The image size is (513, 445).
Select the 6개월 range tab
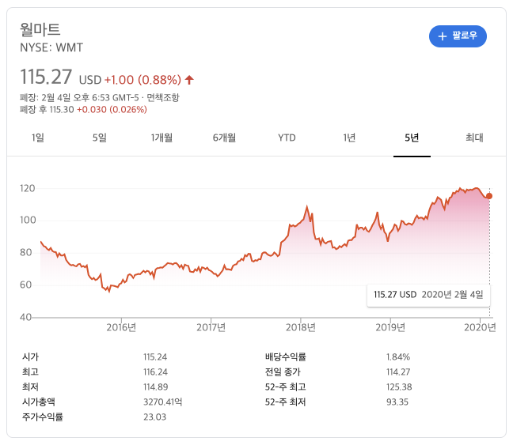[224, 138]
